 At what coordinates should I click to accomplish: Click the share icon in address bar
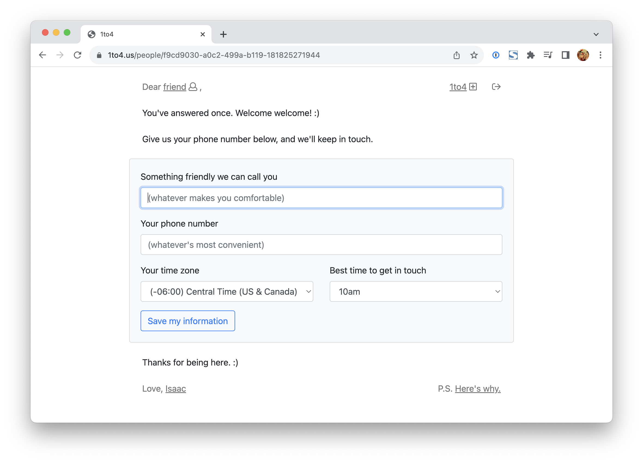[x=456, y=55]
